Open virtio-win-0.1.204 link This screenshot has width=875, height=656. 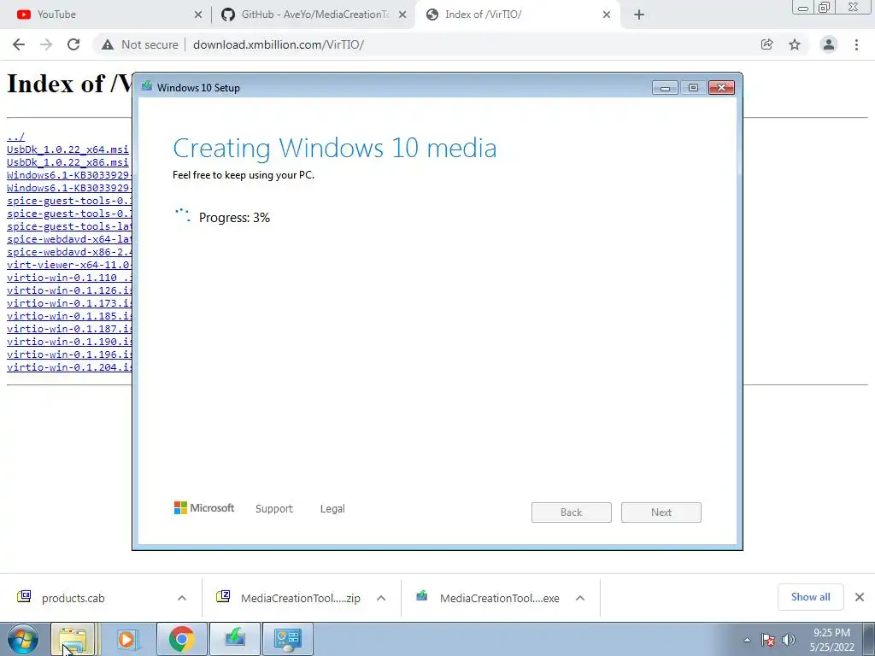click(69, 367)
